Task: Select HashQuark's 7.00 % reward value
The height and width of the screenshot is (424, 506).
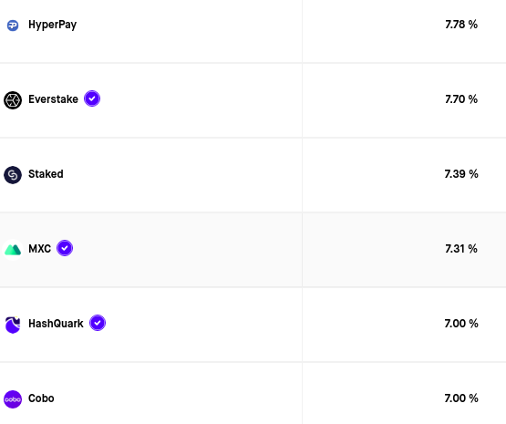Action: 461,324
